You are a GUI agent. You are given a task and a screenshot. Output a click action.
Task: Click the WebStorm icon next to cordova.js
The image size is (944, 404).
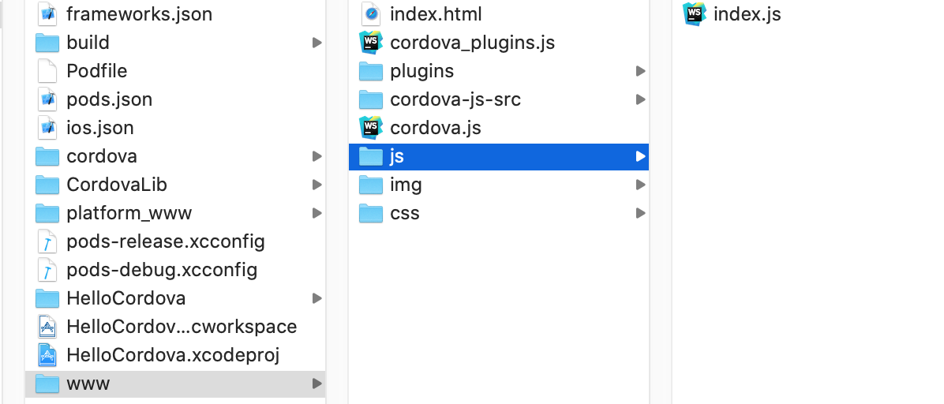click(x=370, y=128)
